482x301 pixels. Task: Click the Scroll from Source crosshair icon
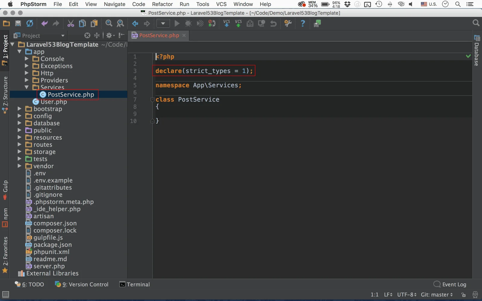point(87,36)
